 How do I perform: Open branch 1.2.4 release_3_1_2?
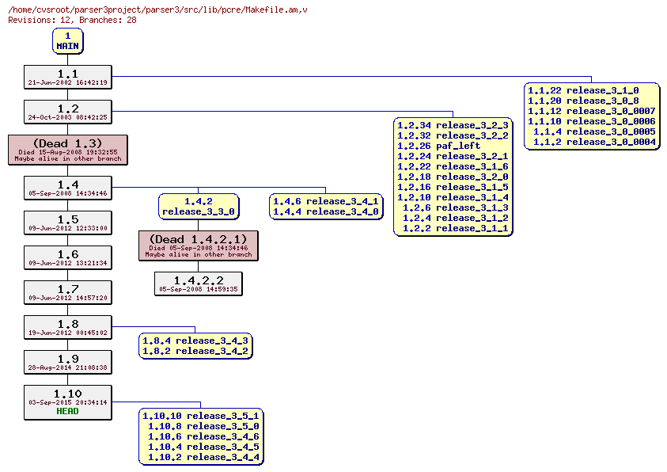[x=456, y=218]
